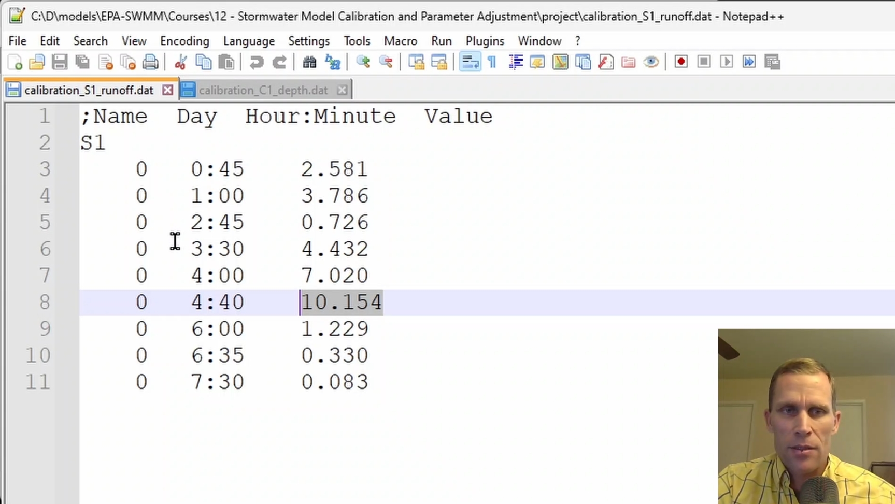Create a new file with the New icon
Screen dimensions: 895x504
pos(15,62)
